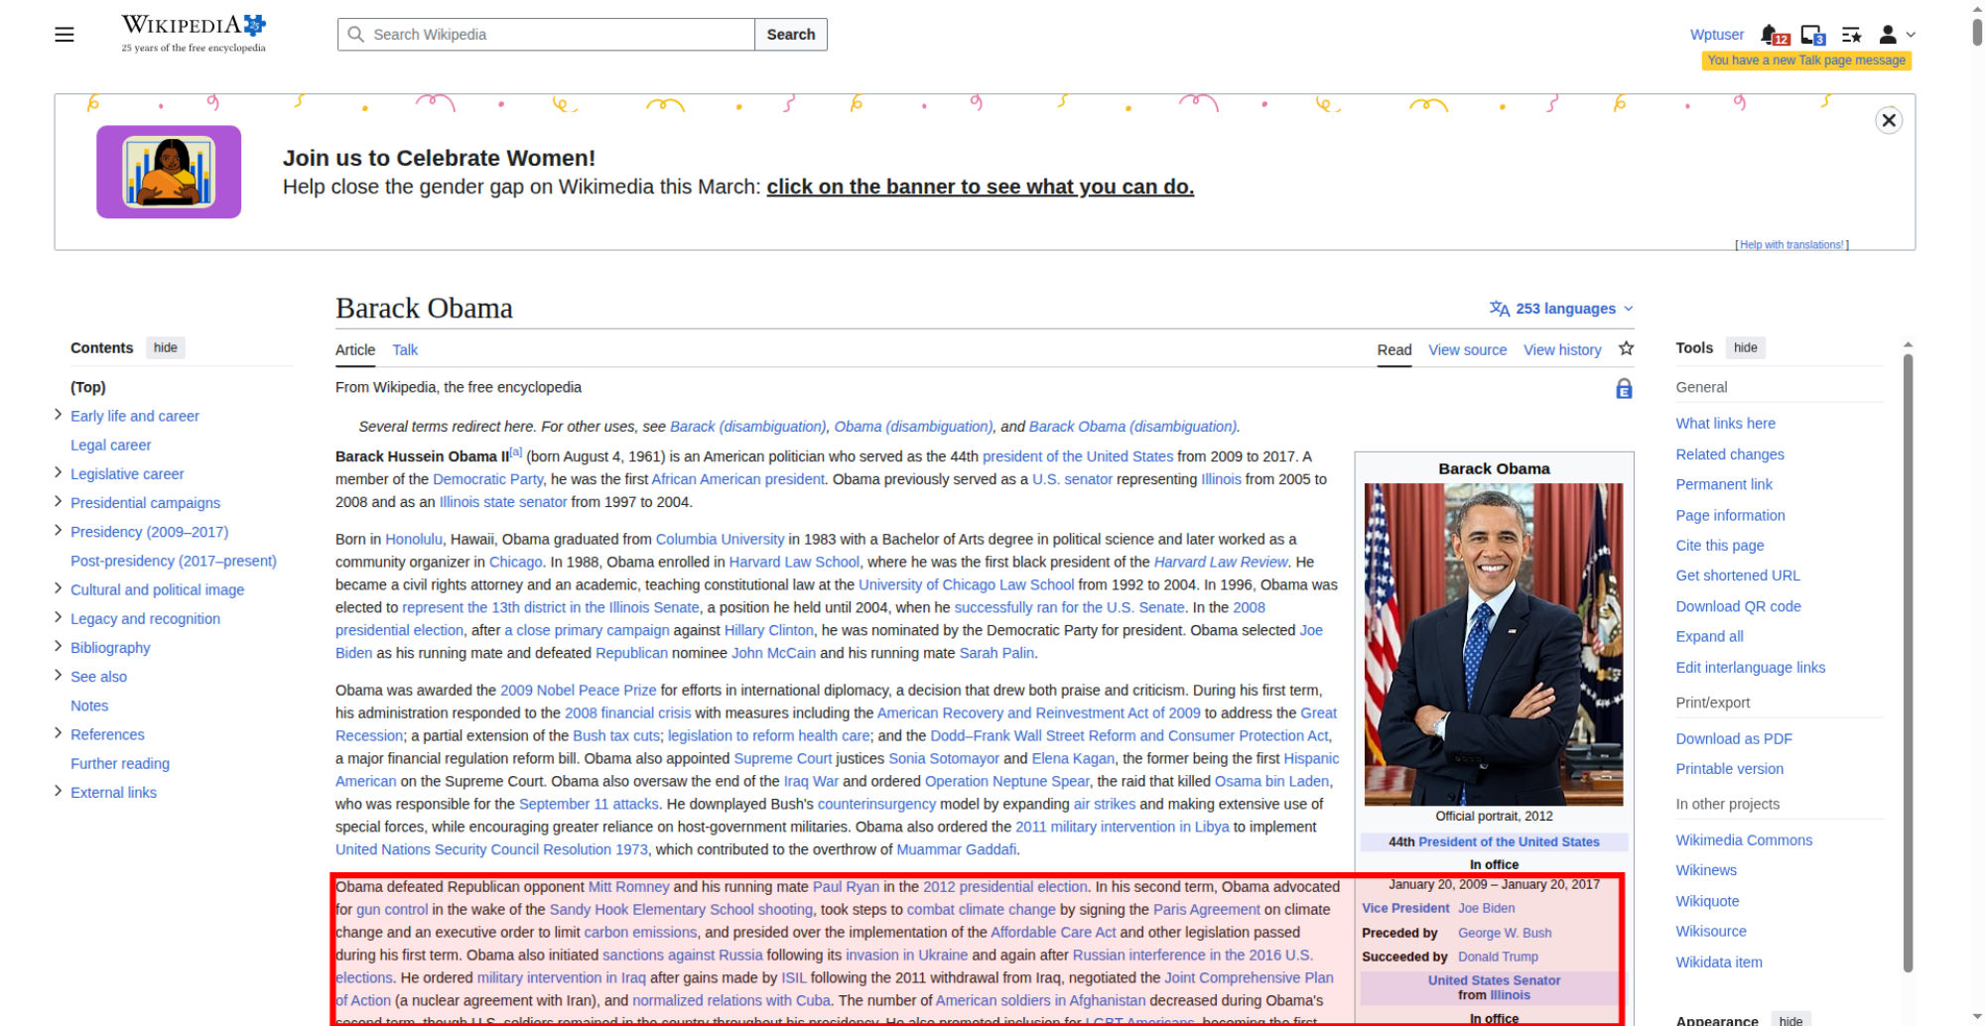Expand the Early life and career section
The width and height of the screenshot is (1985, 1026).
click(58, 416)
